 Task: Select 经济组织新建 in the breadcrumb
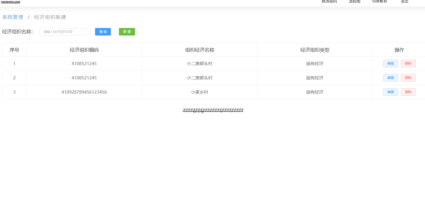[50, 17]
